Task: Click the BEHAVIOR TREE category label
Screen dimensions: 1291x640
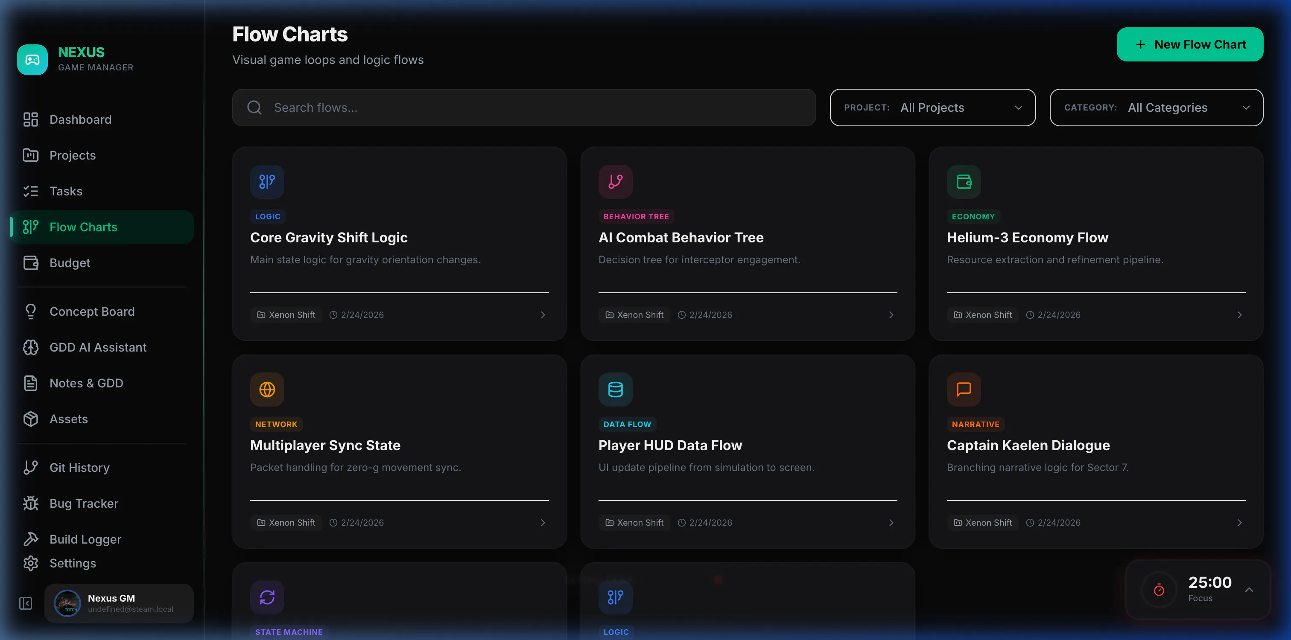Action: pyautogui.click(x=636, y=216)
